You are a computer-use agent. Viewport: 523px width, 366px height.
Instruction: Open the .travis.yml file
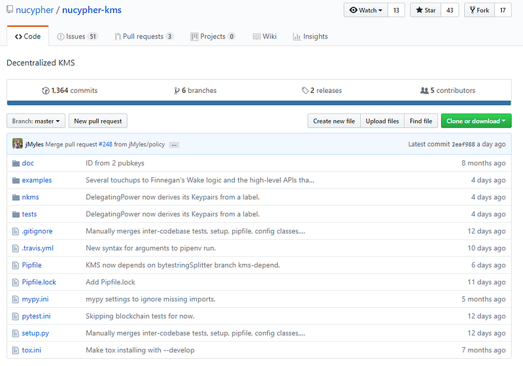(37, 248)
